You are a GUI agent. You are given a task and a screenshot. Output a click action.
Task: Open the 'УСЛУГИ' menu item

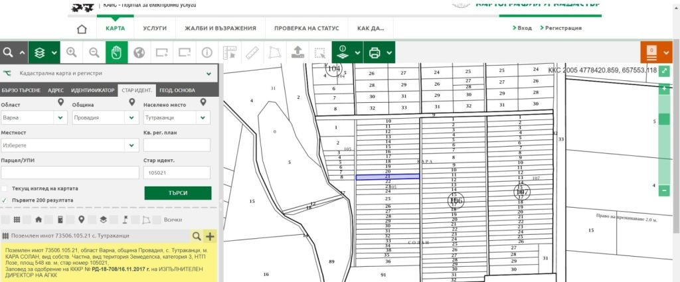(x=155, y=29)
